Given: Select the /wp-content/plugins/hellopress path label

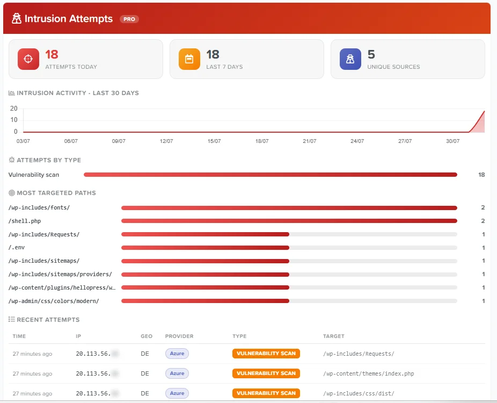Looking at the screenshot, I should tap(62, 287).
